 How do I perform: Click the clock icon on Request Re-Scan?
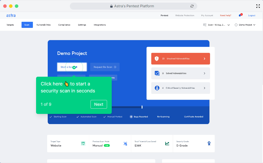click(x=115, y=67)
